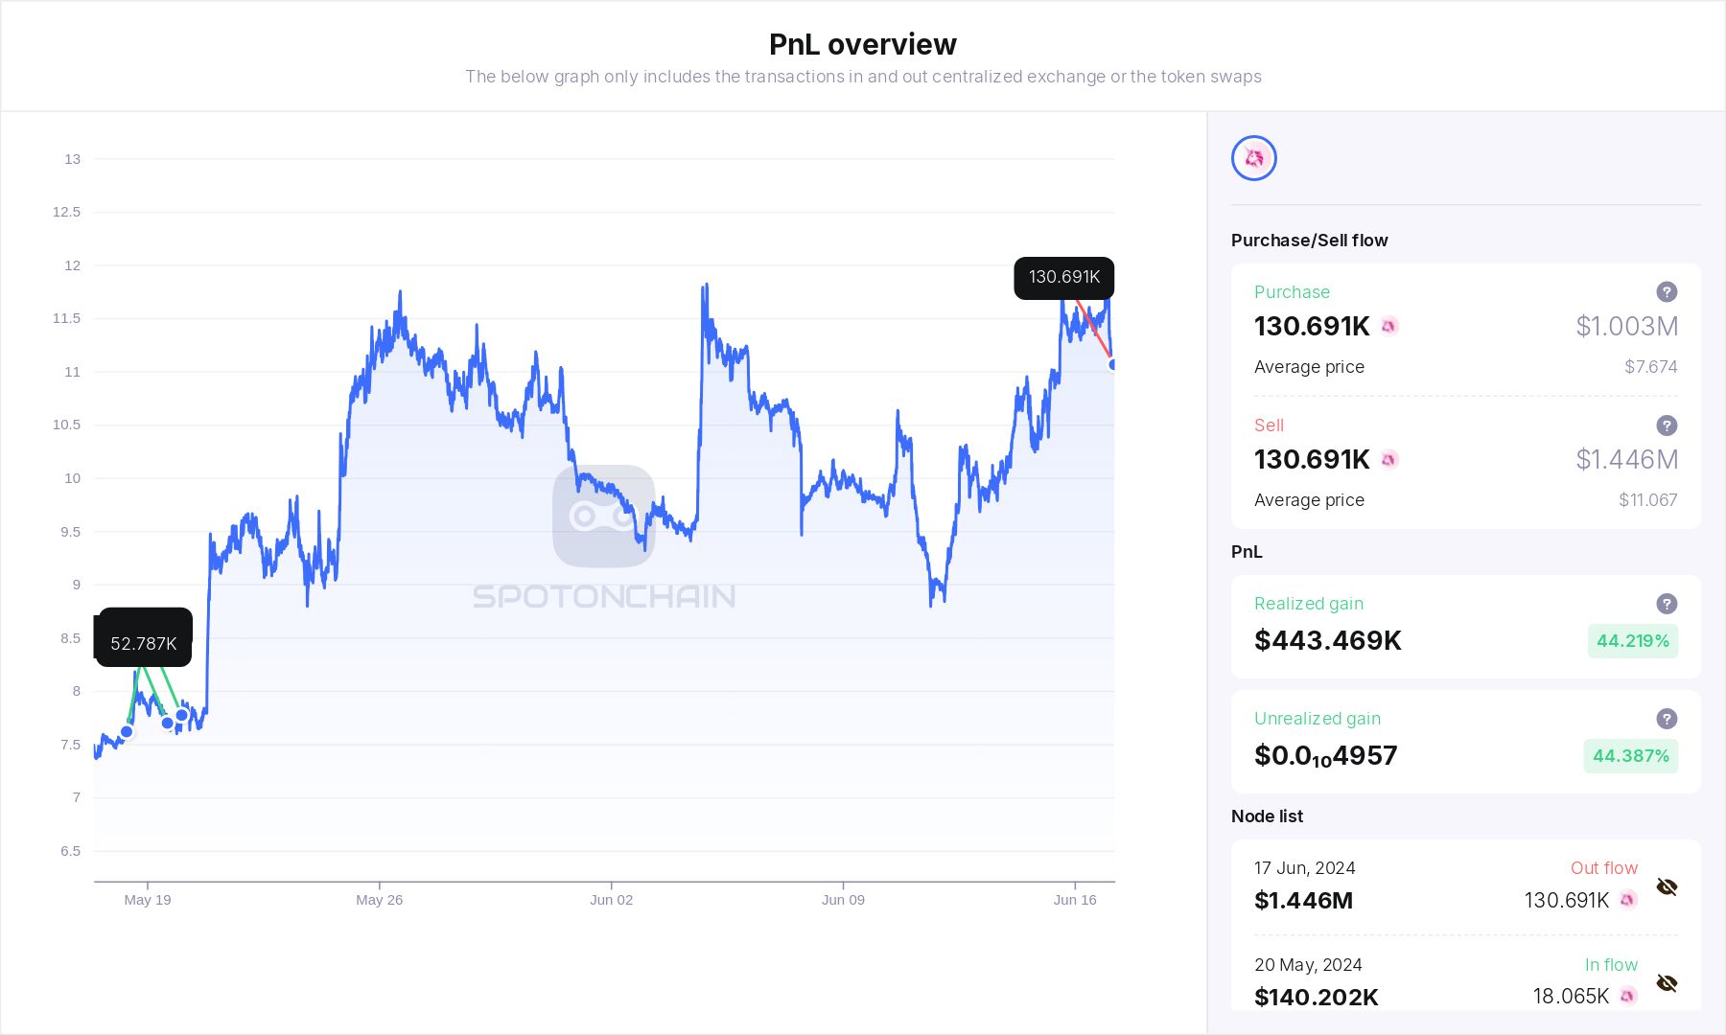Click the Unrealized gain info icon
This screenshot has height=1035, width=1726.
point(1667,719)
